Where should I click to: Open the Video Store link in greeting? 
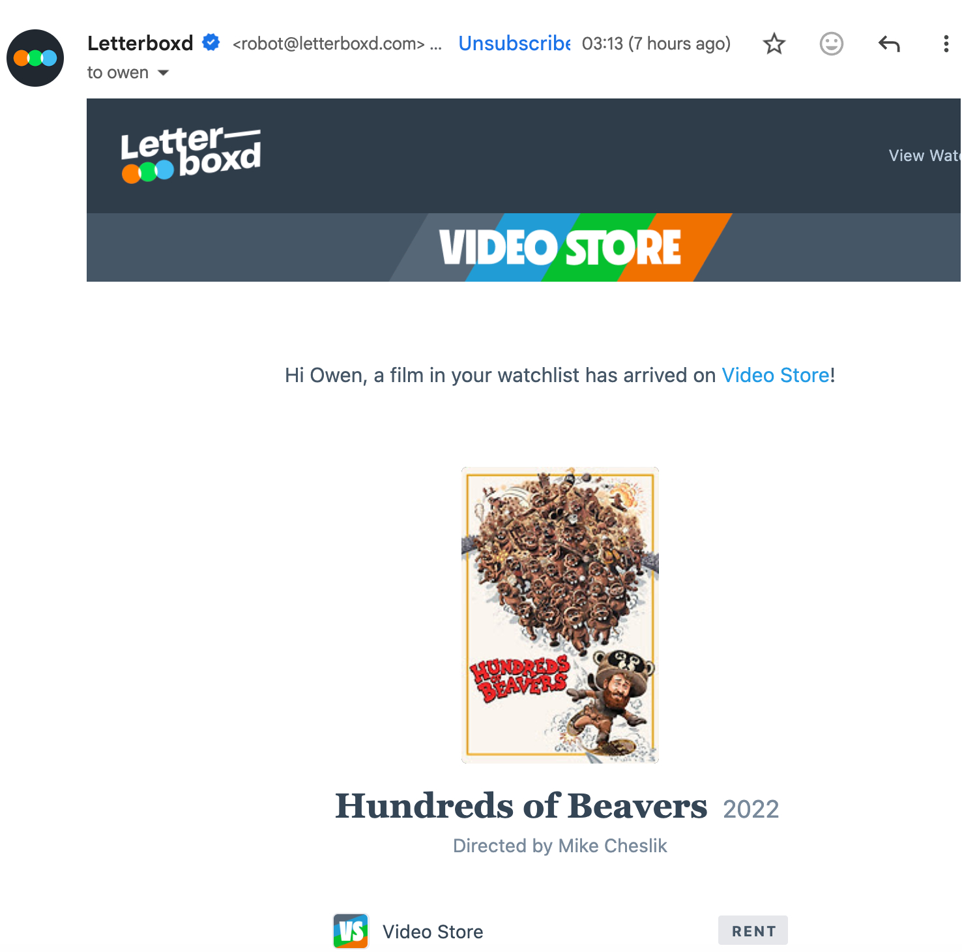point(775,375)
